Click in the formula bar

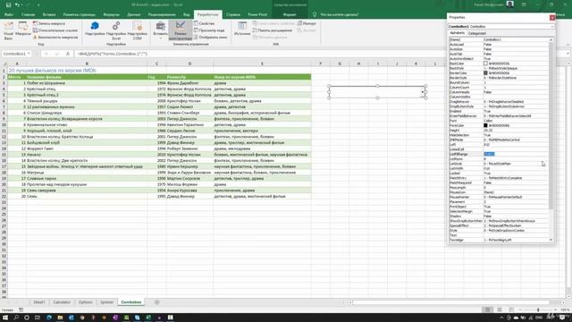coord(321,54)
